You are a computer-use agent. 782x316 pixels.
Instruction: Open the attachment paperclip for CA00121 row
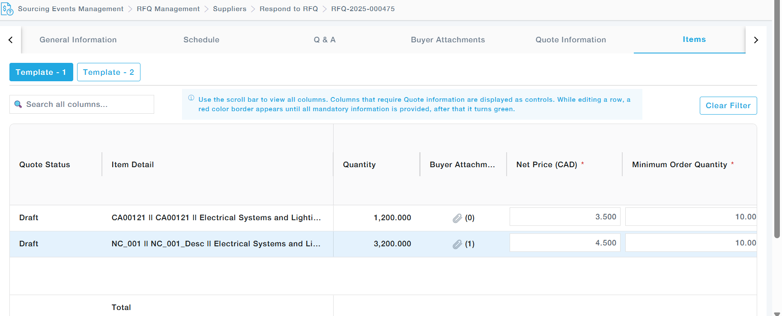point(457,218)
